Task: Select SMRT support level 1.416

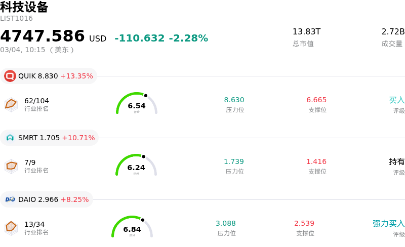Action: [316, 162]
